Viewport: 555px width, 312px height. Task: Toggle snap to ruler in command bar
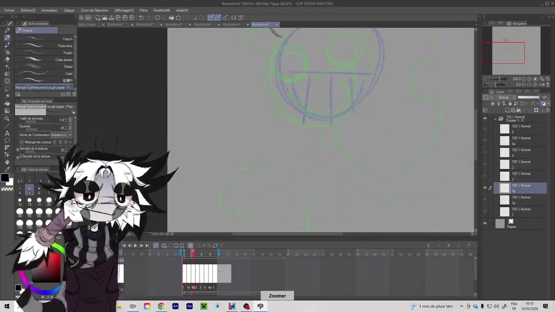(211, 18)
